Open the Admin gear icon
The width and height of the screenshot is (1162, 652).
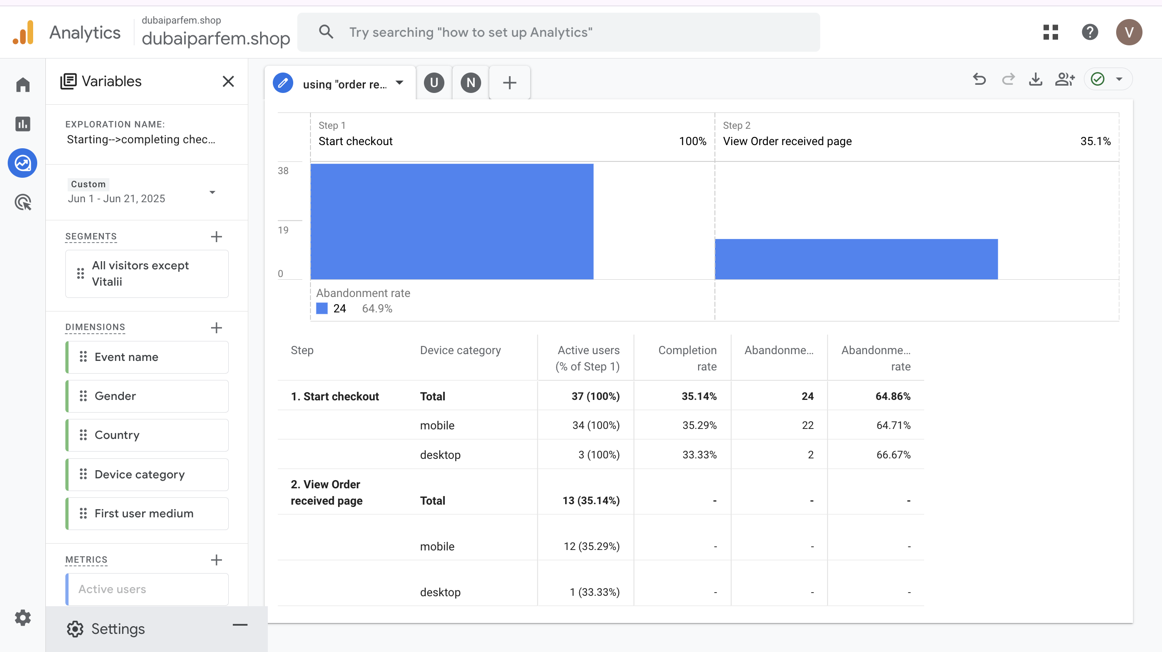click(x=23, y=618)
